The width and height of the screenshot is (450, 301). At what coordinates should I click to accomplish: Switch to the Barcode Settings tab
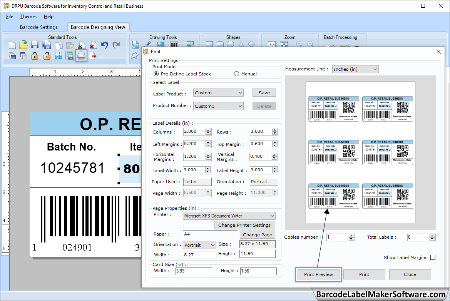(x=39, y=27)
